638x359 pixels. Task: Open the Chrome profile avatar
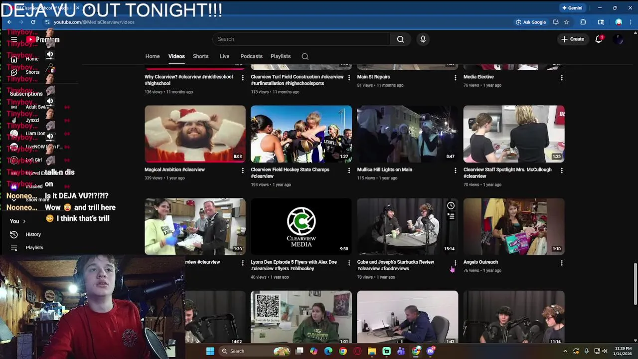tap(619, 22)
